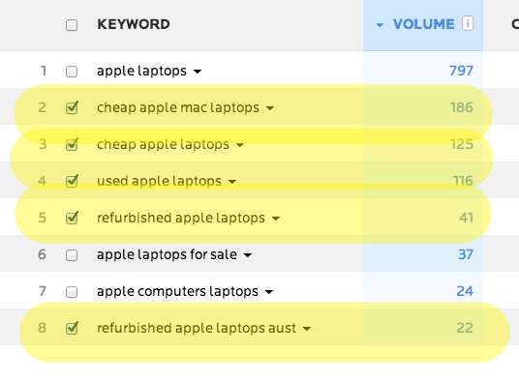Uncheck the 'used apple laptops' checkbox
This screenshot has width=519, height=382.
(x=72, y=181)
